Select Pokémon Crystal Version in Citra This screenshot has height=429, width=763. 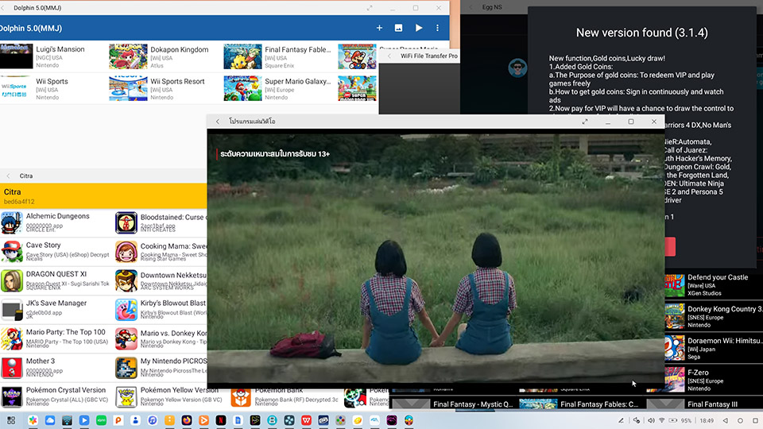click(x=56, y=396)
